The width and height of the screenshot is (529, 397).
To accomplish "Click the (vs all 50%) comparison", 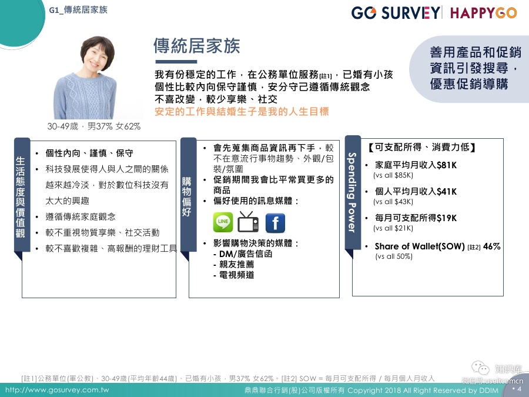I will (394, 256).
